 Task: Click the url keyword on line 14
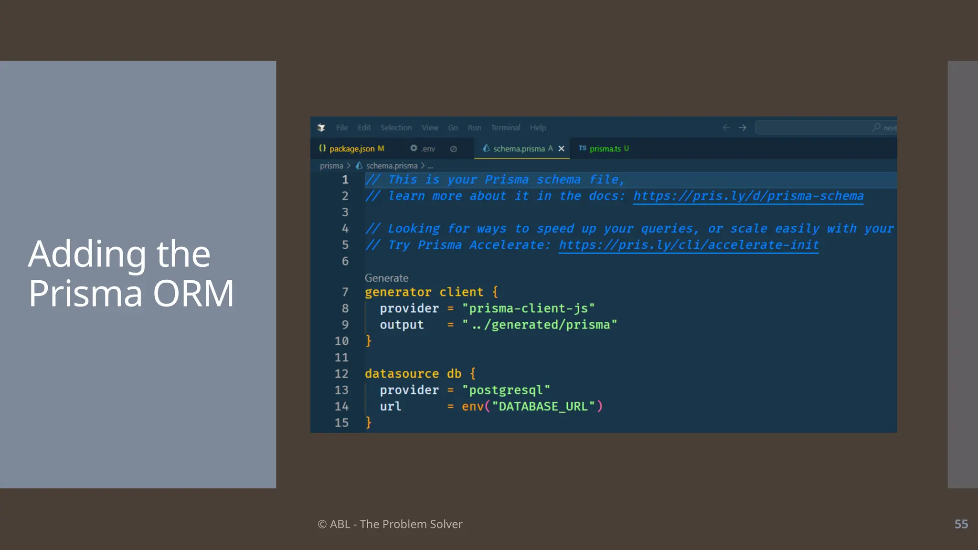(x=391, y=406)
